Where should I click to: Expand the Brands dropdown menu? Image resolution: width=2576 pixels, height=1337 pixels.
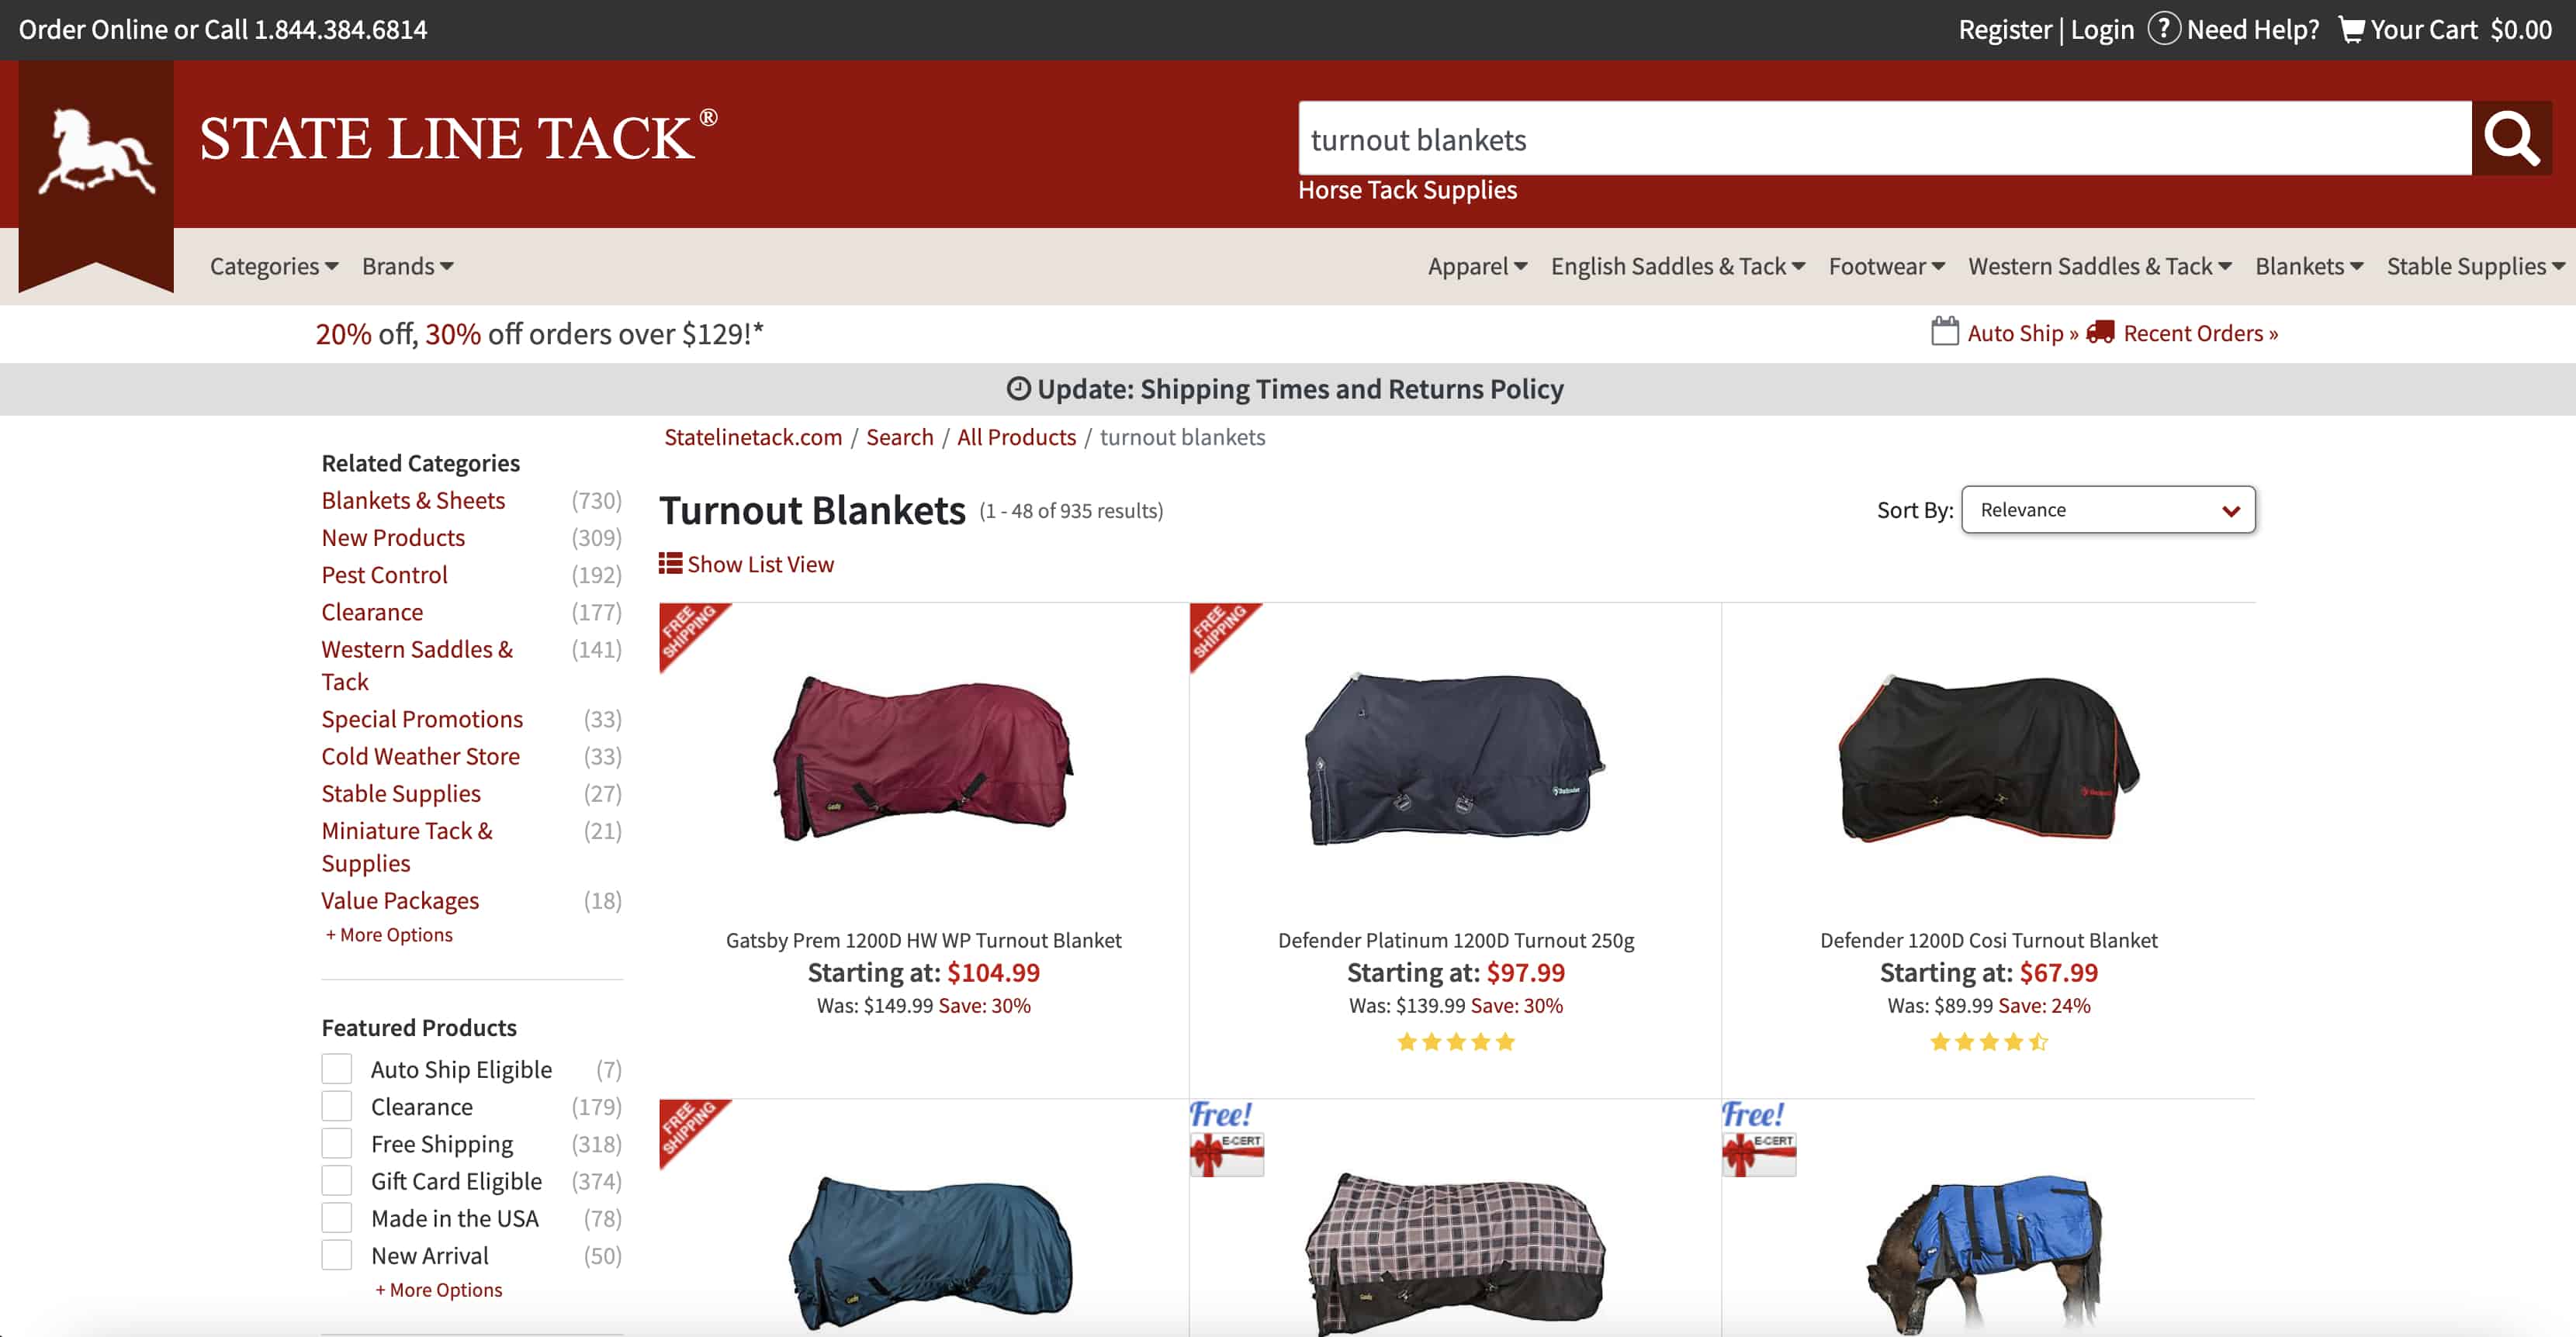(408, 266)
